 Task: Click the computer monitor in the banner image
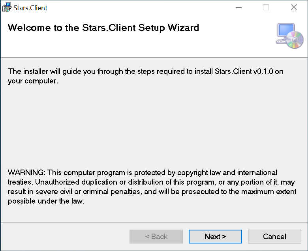(285, 32)
